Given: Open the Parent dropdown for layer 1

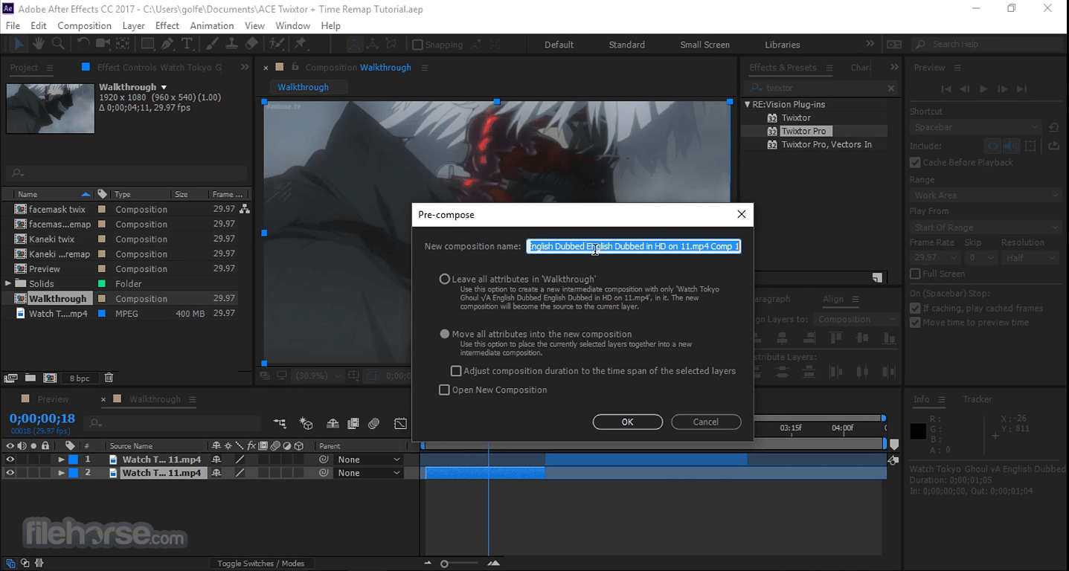Looking at the screenshot, I should pos(367,459).
